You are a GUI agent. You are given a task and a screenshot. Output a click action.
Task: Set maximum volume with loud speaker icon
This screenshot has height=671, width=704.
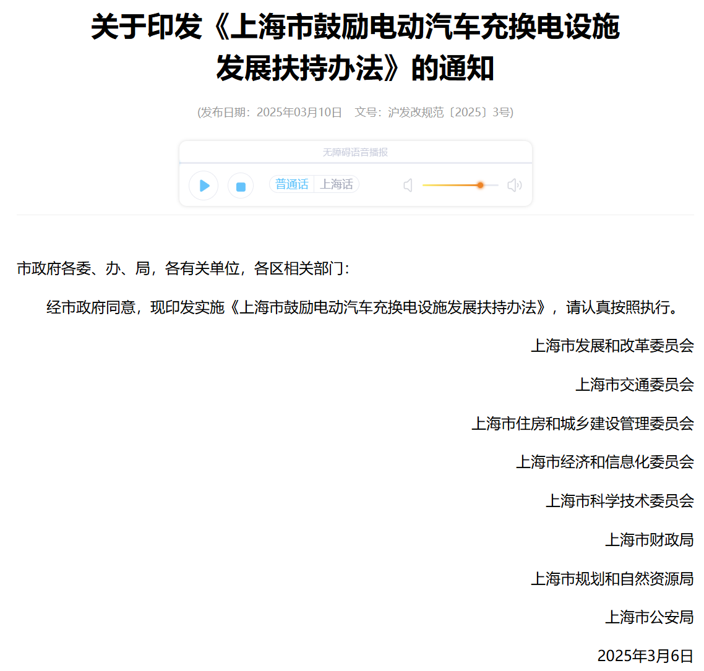point(515,185)
